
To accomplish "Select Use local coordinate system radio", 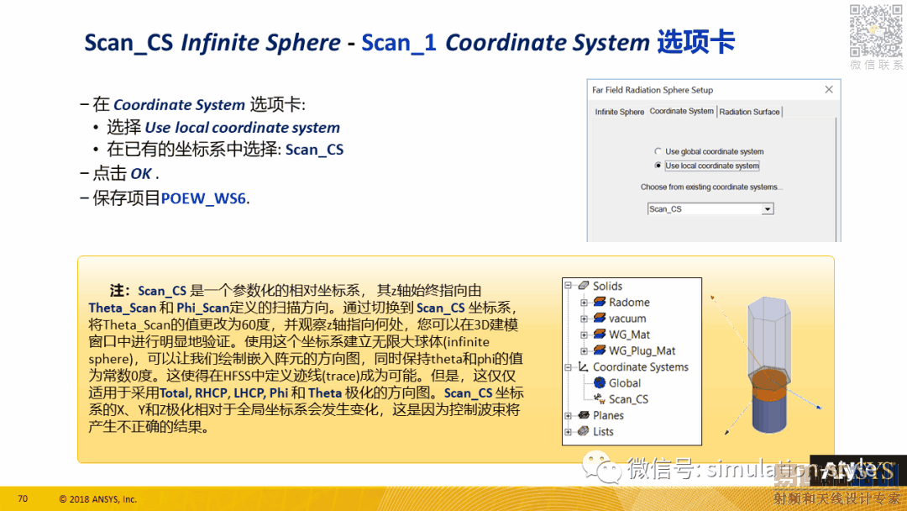I will point(658,166).
